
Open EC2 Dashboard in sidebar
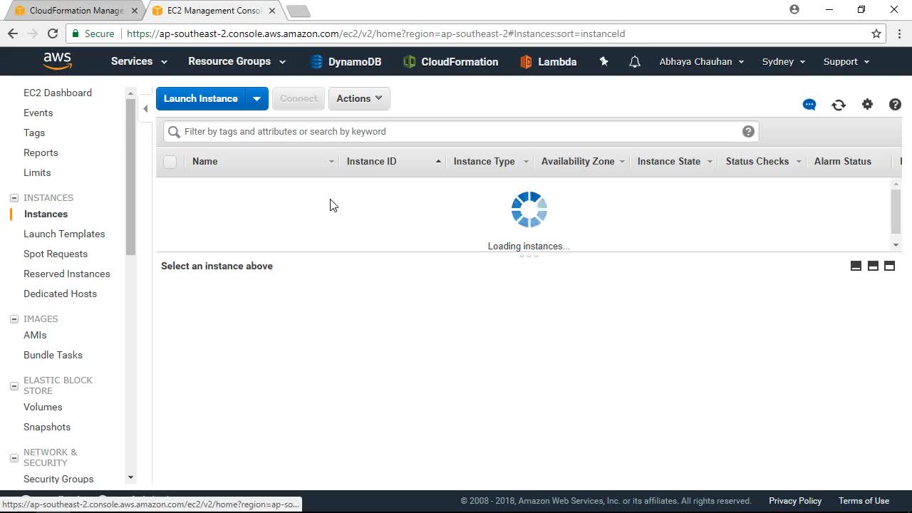click(x=58, y=93)
